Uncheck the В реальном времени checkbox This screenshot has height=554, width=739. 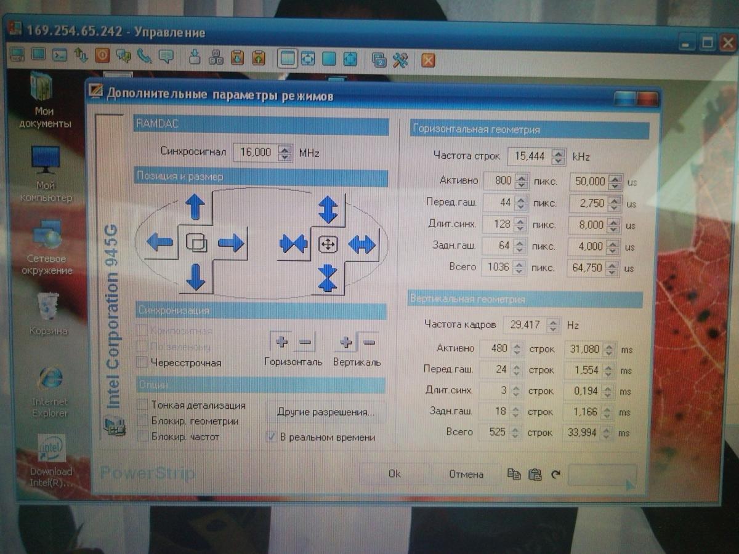[270, 437]
